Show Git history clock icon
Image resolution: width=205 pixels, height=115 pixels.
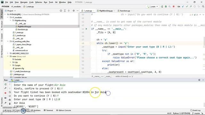click(x=195, y=6)
